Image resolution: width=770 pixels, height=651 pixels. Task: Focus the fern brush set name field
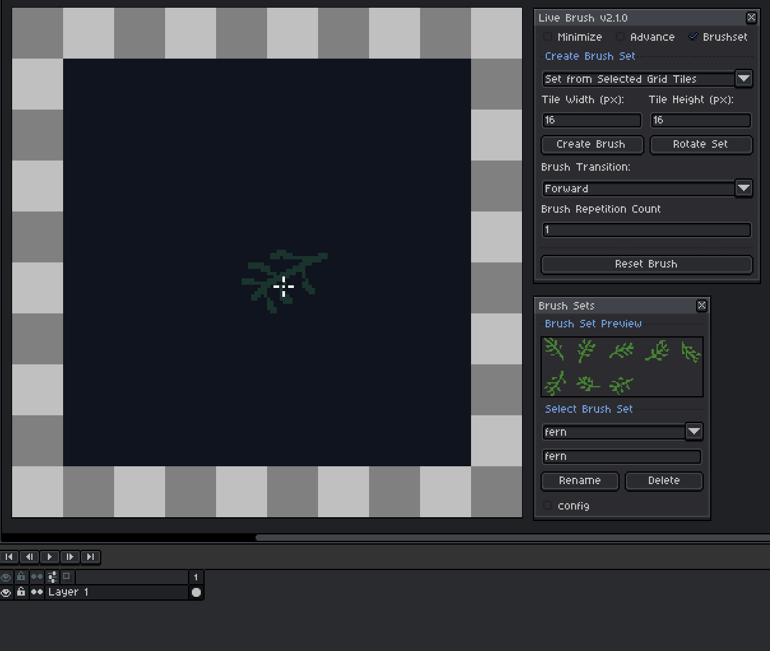(x=621, y=457)
